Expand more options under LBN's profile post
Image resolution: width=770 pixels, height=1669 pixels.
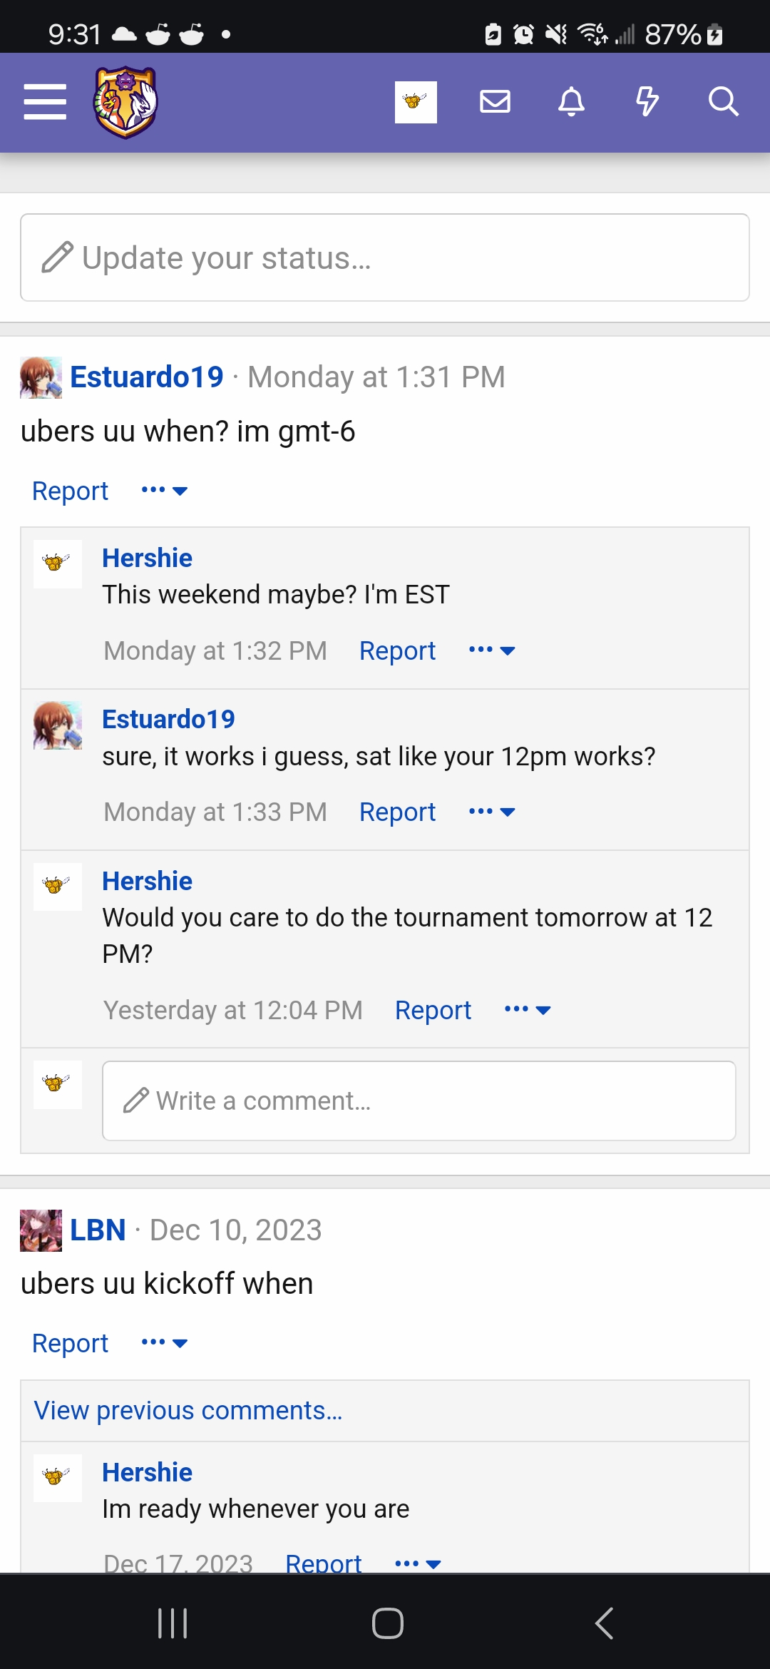(165, 1342)
